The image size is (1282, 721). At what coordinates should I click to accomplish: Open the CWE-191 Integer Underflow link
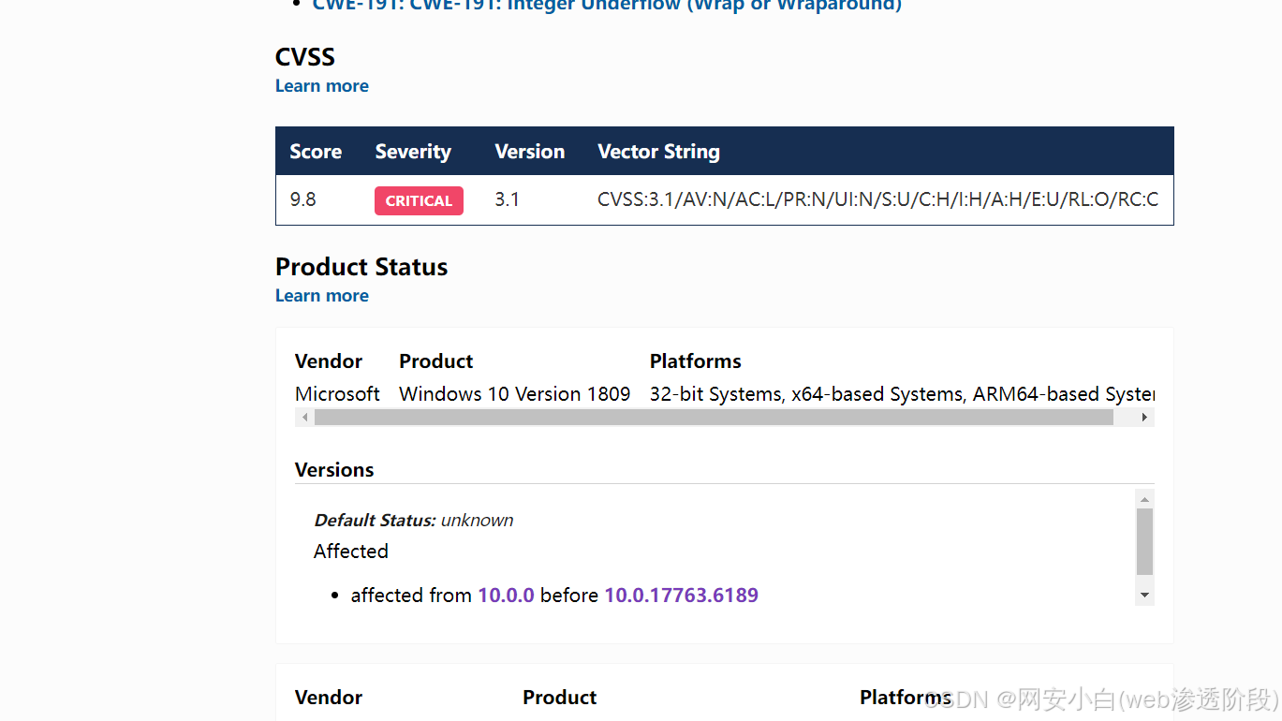pyautogui.click(x=607, y=5)
